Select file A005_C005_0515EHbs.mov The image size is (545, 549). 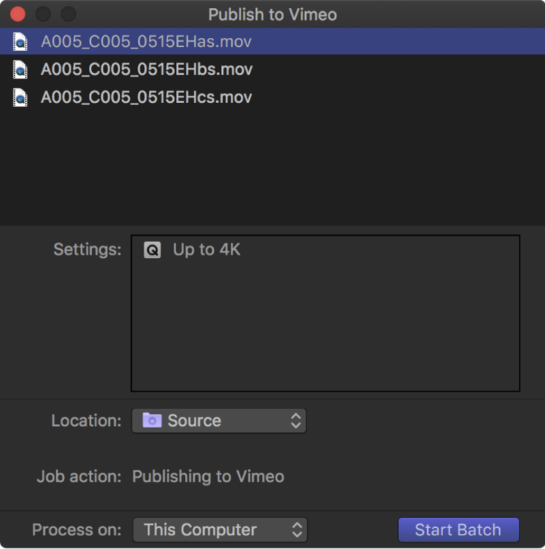(272, 69)
